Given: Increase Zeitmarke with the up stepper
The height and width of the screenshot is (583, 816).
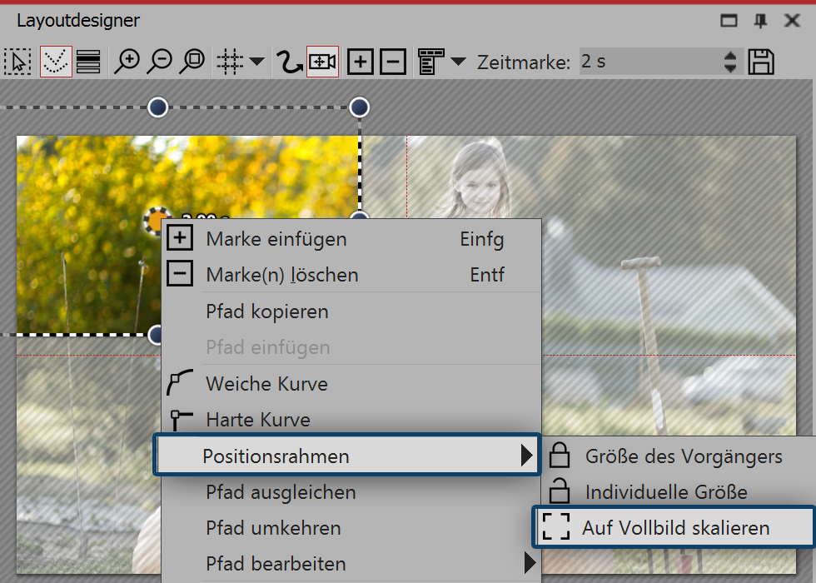Looking at the screenshot, I should click(x=730, y=55).
